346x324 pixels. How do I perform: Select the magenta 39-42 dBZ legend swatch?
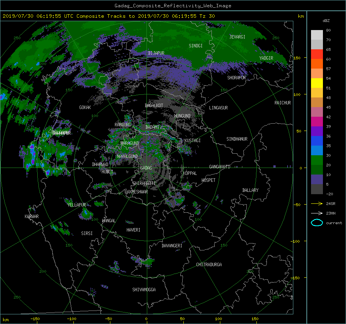pos(317,122)
